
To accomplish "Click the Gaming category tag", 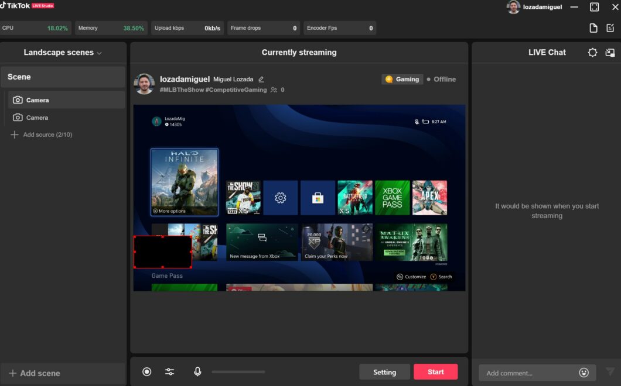I will [x=402, y=79].
